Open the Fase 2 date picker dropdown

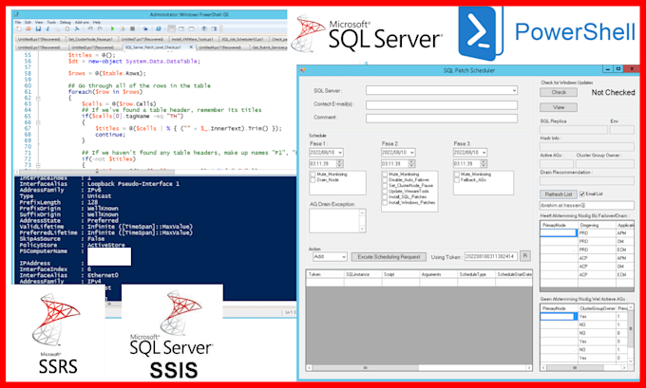[411, 153]
